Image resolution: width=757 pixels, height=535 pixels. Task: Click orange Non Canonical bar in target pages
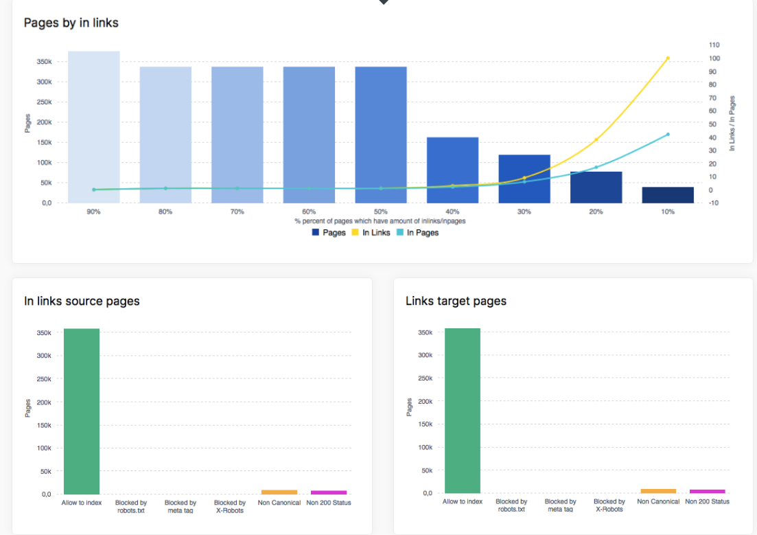tap(658, 491)
